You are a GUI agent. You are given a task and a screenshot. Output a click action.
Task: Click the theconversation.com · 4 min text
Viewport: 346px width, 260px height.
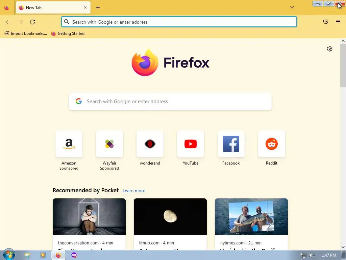[x=85, y=243]
